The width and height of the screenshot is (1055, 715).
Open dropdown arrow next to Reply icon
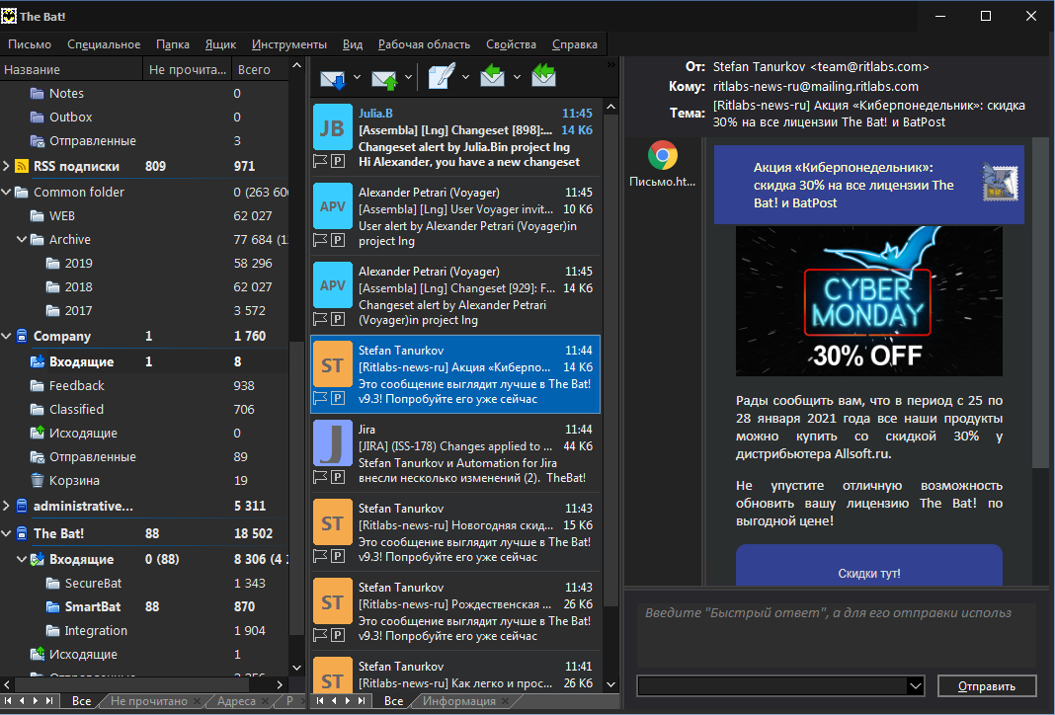point(517,77)
